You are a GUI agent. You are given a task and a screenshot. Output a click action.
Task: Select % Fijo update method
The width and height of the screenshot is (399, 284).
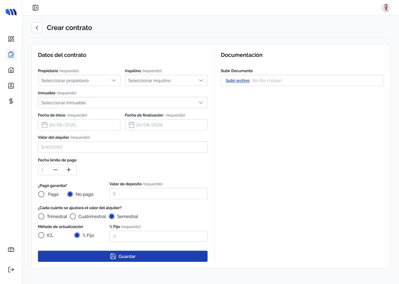point(77,235)
